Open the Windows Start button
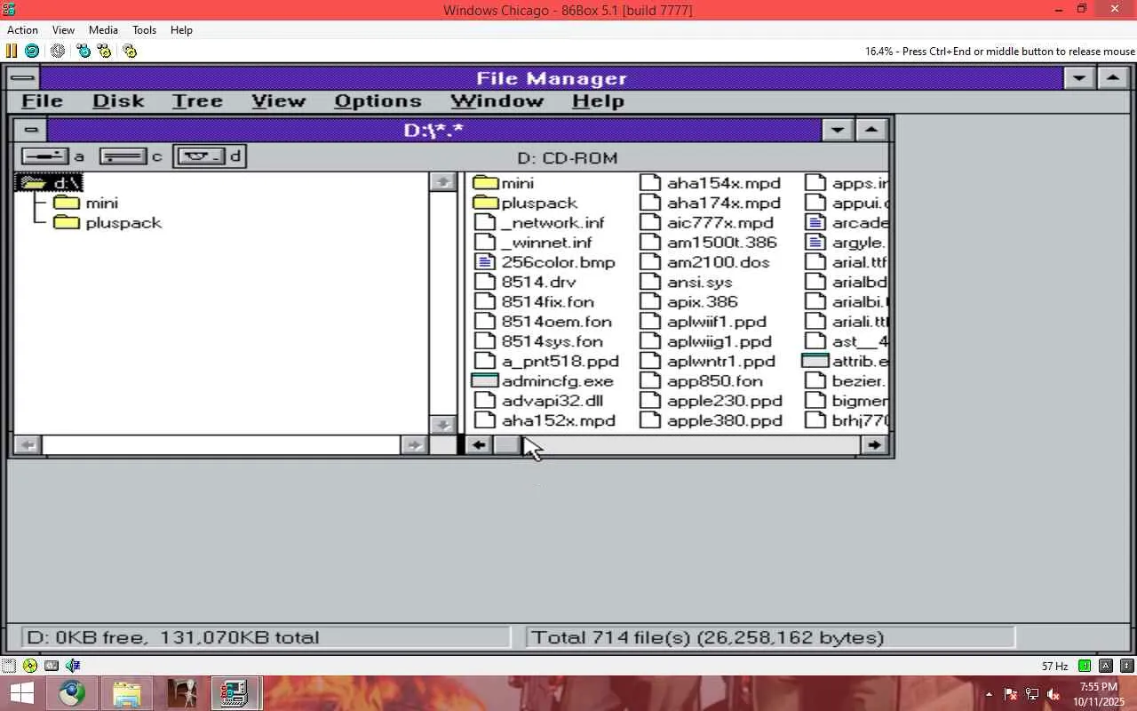The height and width of the screenshot is (711, 1137). [x=21, y=693]
